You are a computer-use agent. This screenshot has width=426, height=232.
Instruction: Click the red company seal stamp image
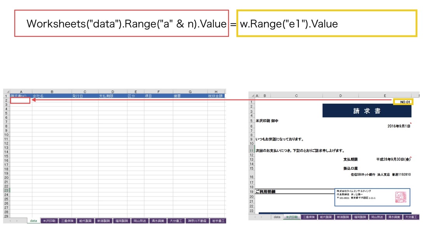coord(400,197)
